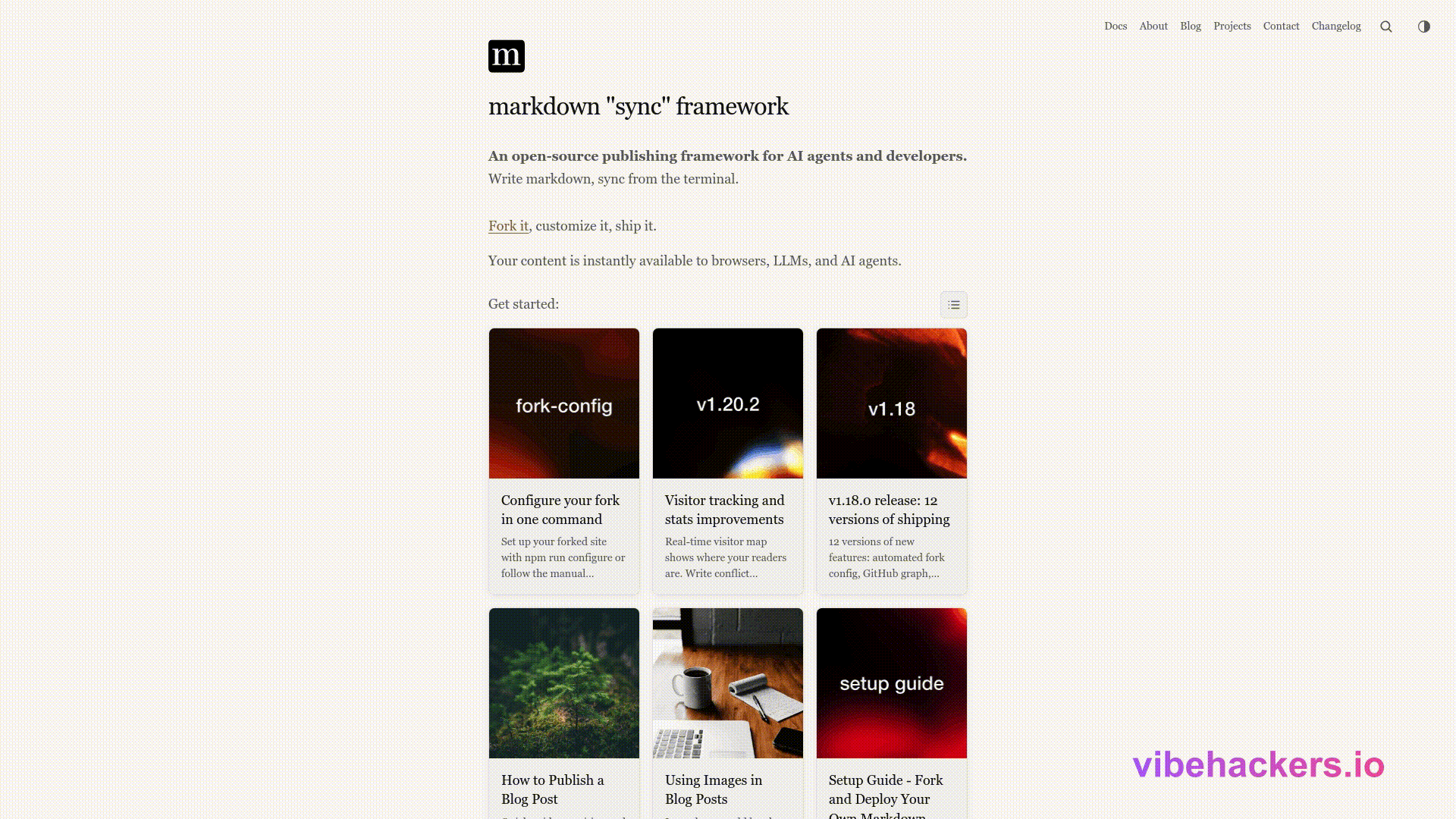
Task: Open the v1.18 release thumbnail
Action: coord(891,403)
